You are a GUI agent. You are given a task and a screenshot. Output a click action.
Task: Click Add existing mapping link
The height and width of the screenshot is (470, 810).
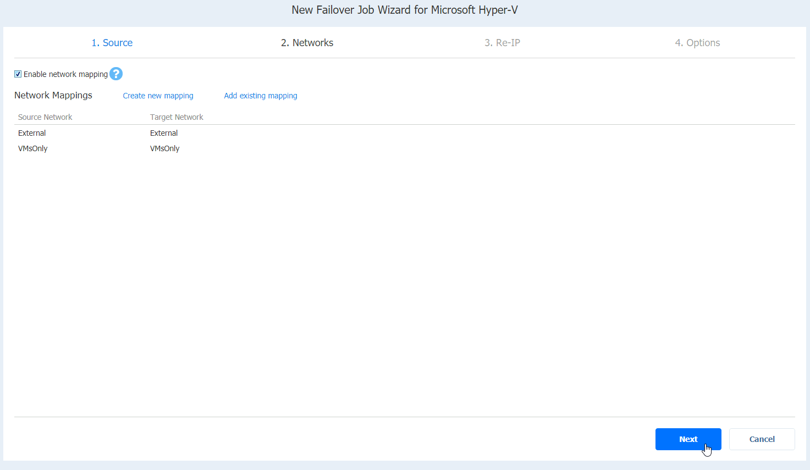point(261,96)
